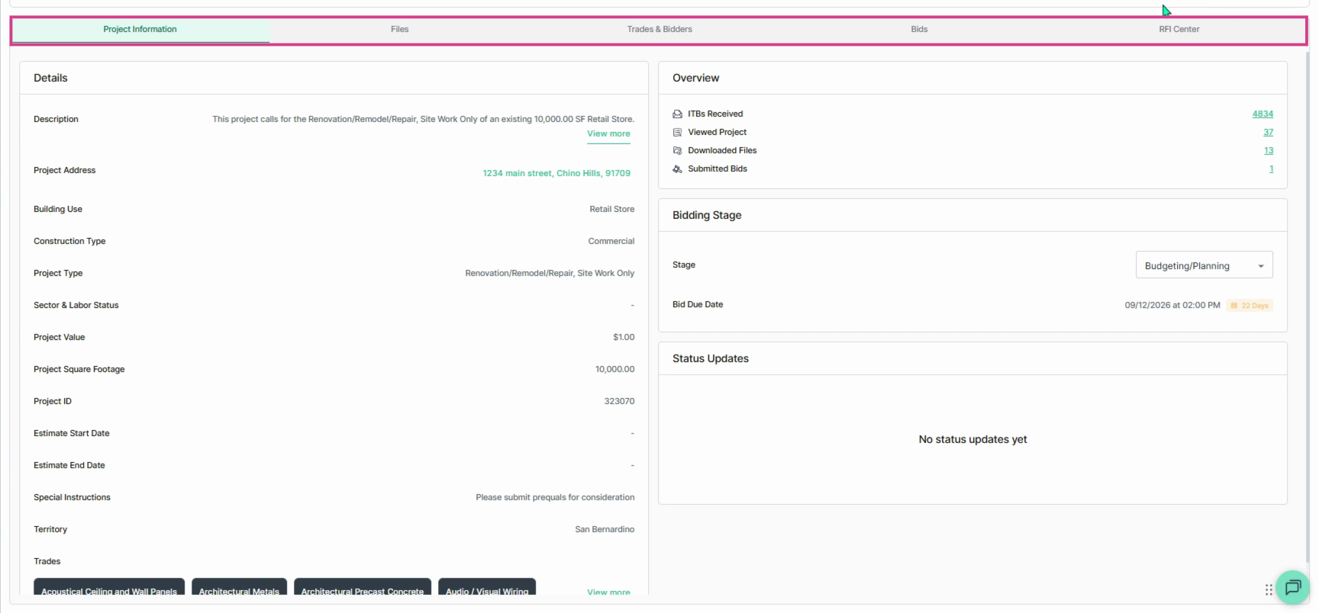The width and height of the screenshot is (1319, 613).
Task: Click the Trades label
Action: coord(47,561)
